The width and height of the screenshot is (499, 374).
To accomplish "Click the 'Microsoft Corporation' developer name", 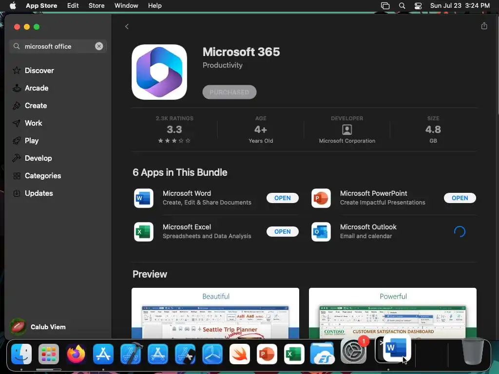I will point(347,141).
